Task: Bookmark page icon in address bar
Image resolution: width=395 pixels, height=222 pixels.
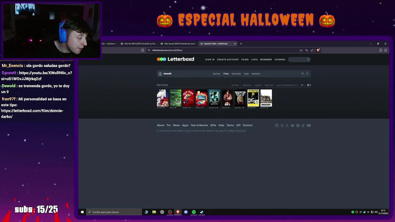Action: (x=143, y=50)
